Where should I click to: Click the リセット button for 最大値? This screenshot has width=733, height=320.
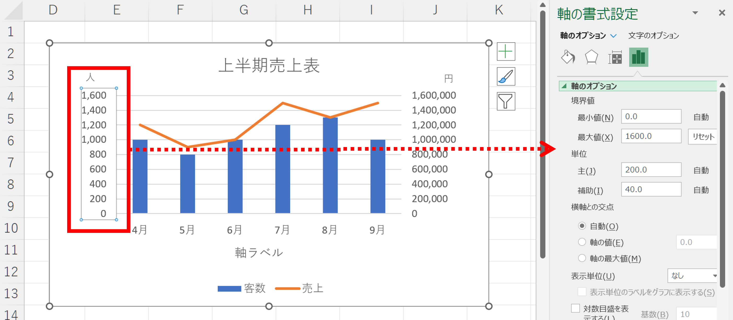702,137
